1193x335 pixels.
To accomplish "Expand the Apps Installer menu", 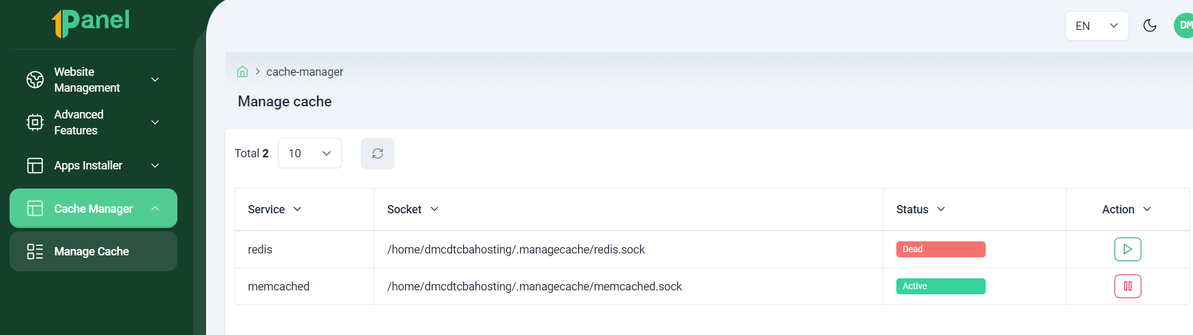I will [x=155, y=166].
